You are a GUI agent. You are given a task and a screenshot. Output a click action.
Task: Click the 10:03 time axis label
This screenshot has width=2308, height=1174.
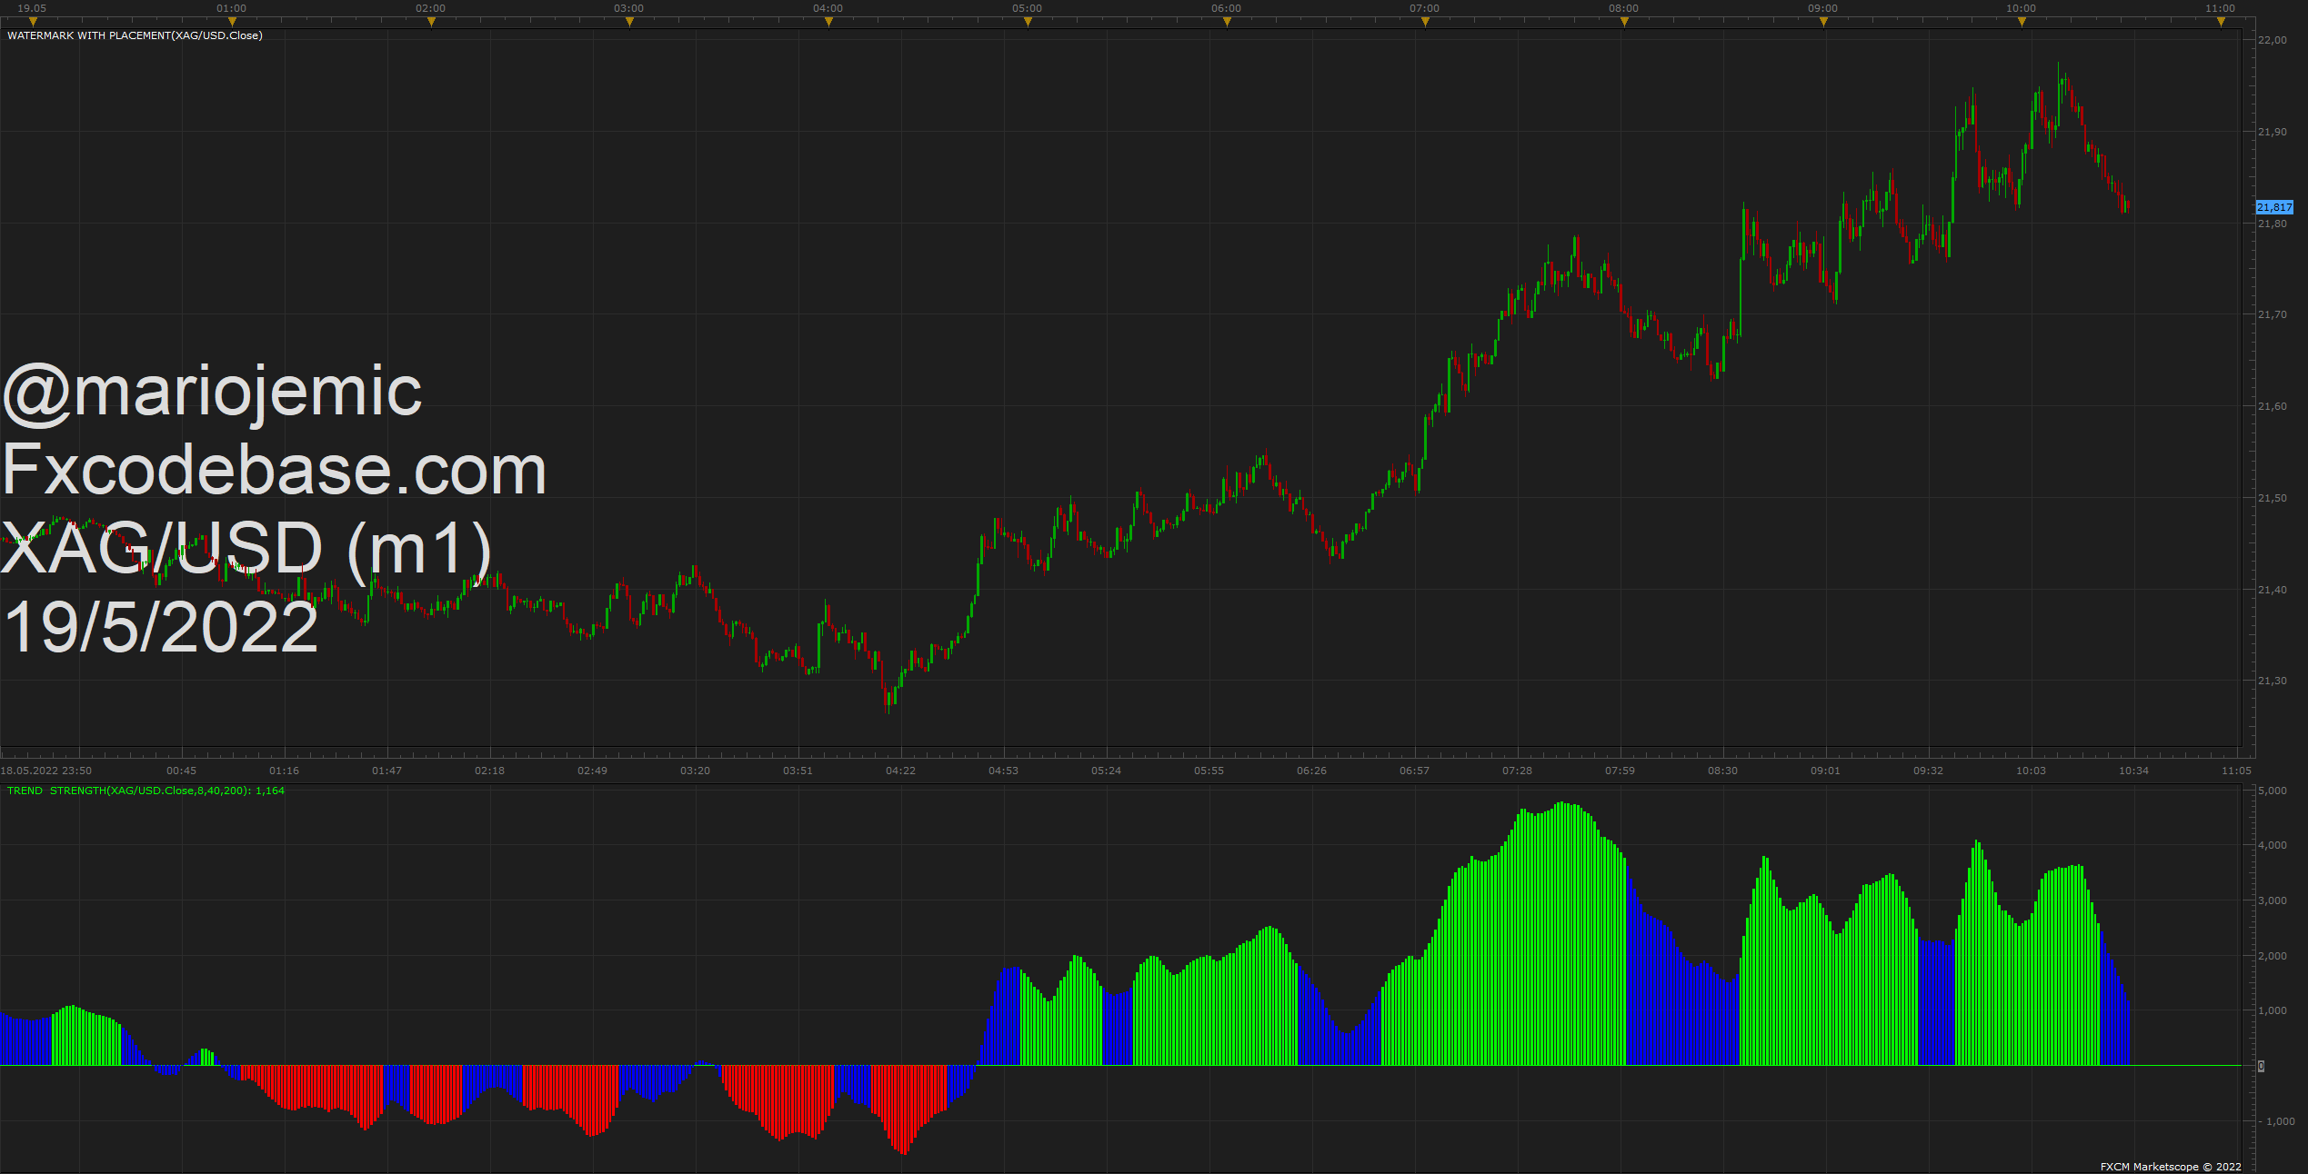point(2032,771)
